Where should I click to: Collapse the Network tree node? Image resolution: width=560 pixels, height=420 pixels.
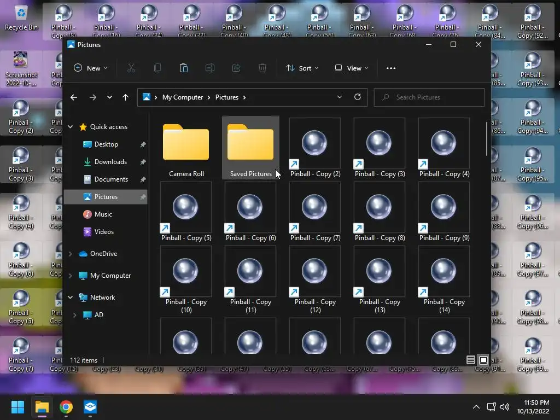tap(71, 297)
